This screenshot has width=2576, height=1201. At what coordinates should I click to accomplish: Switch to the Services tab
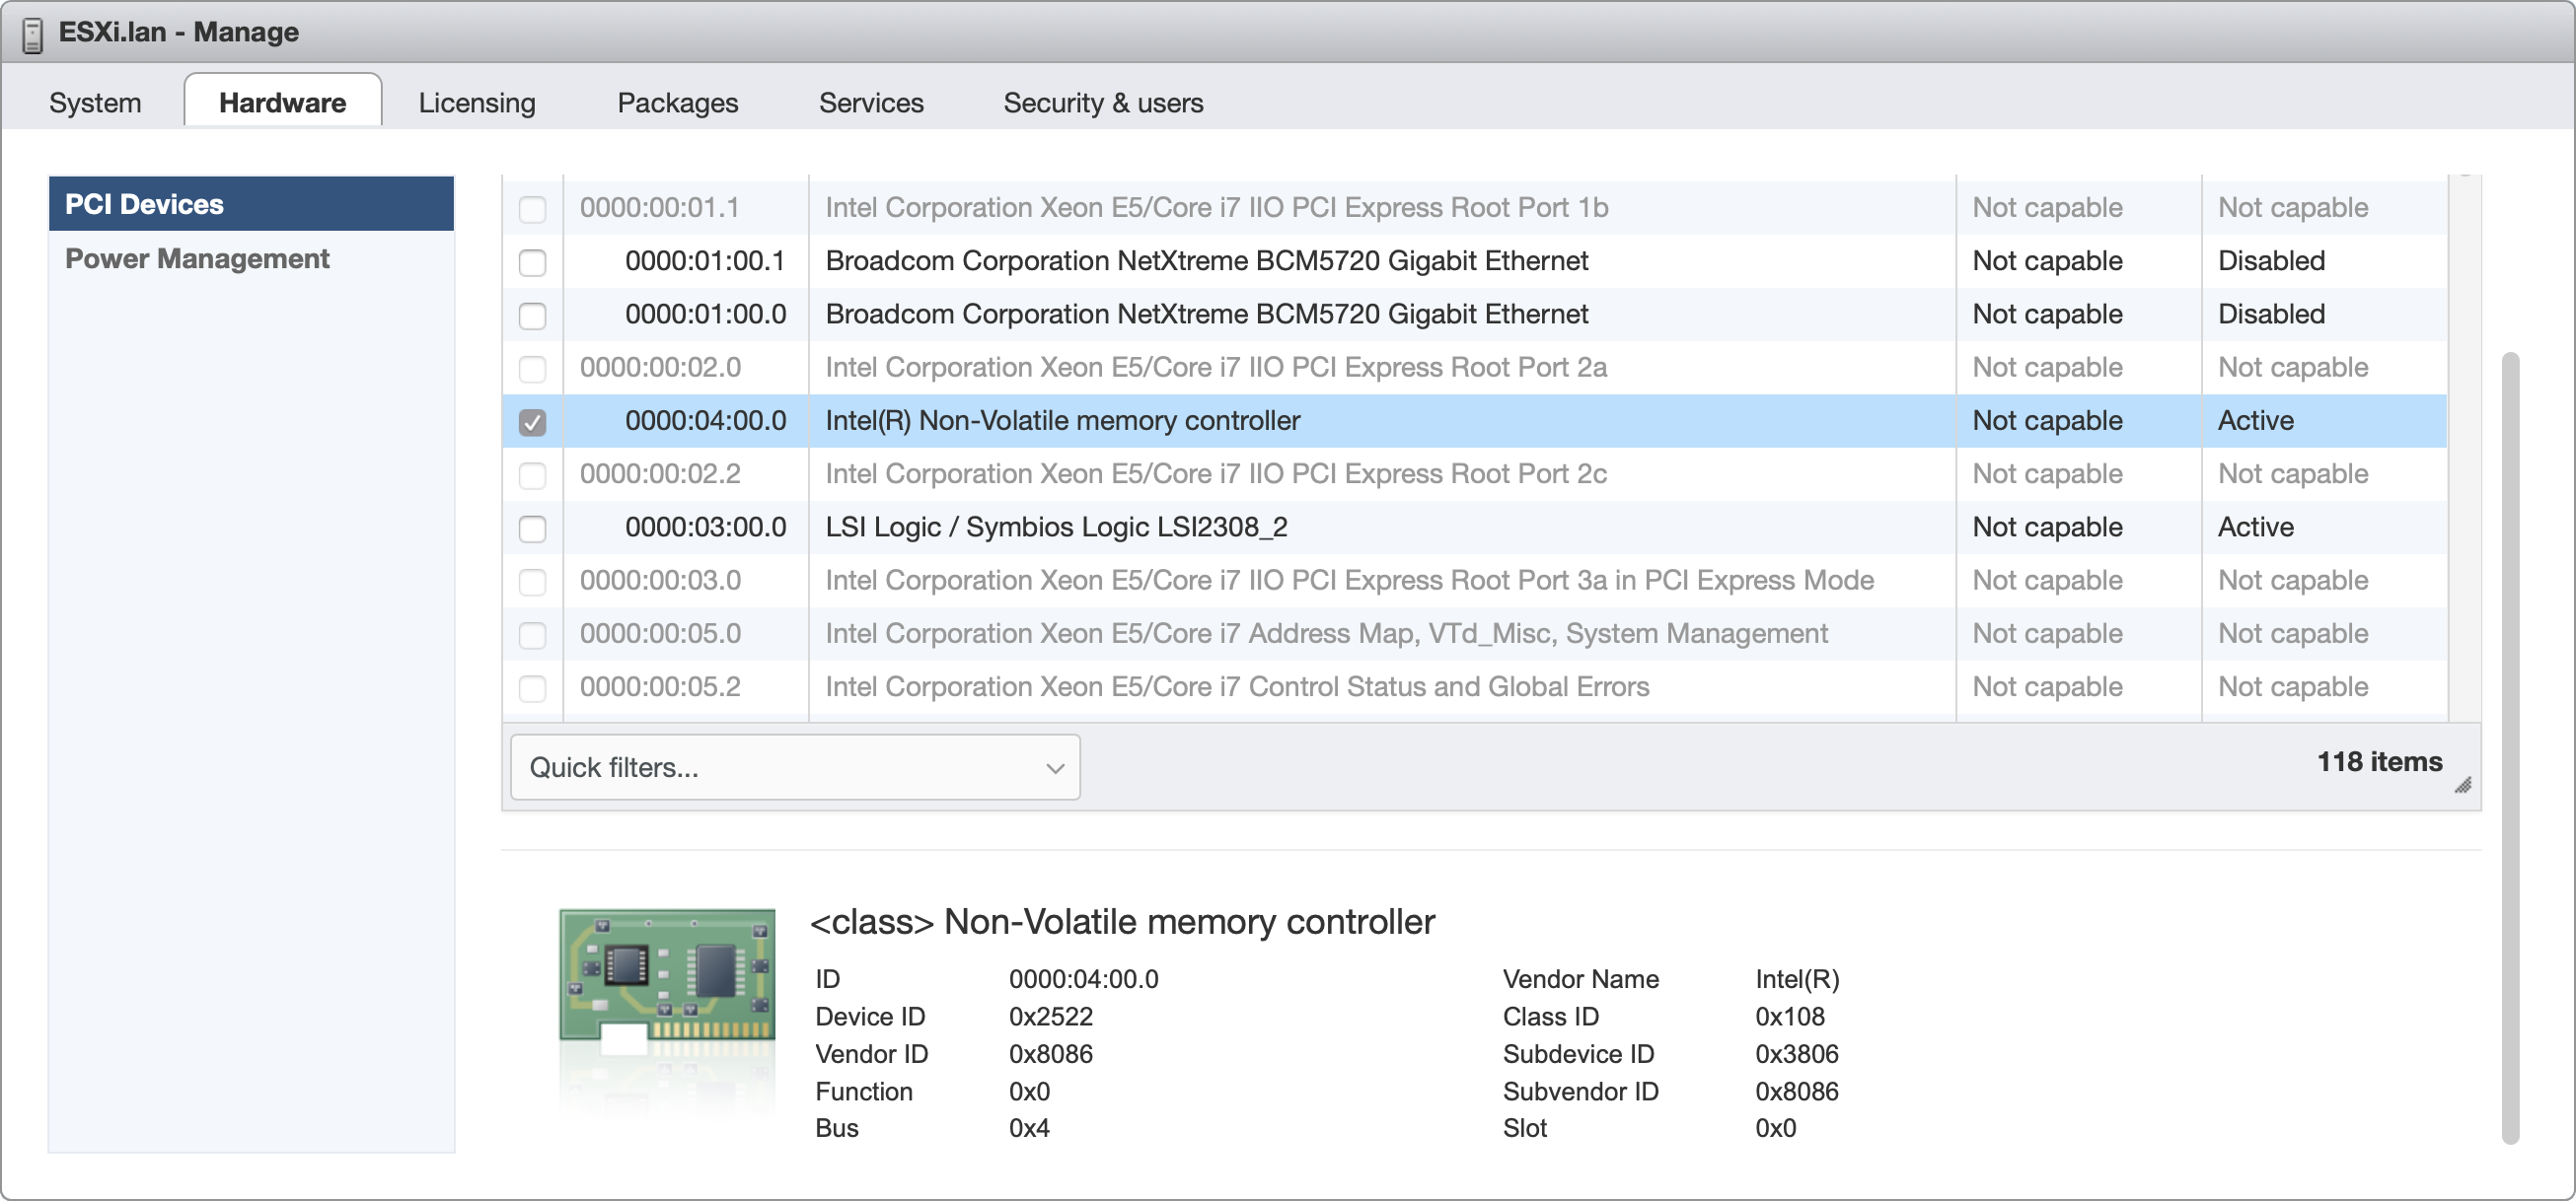coord(870,101)
